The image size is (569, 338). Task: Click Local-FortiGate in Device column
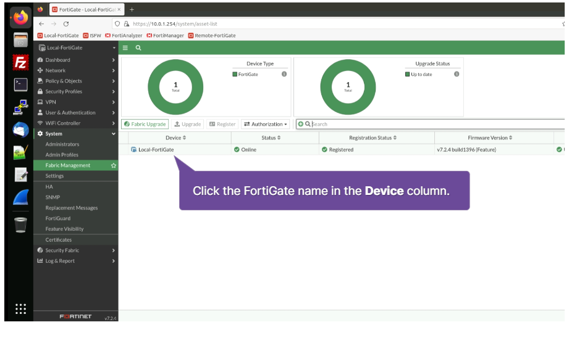coord(156,150)
